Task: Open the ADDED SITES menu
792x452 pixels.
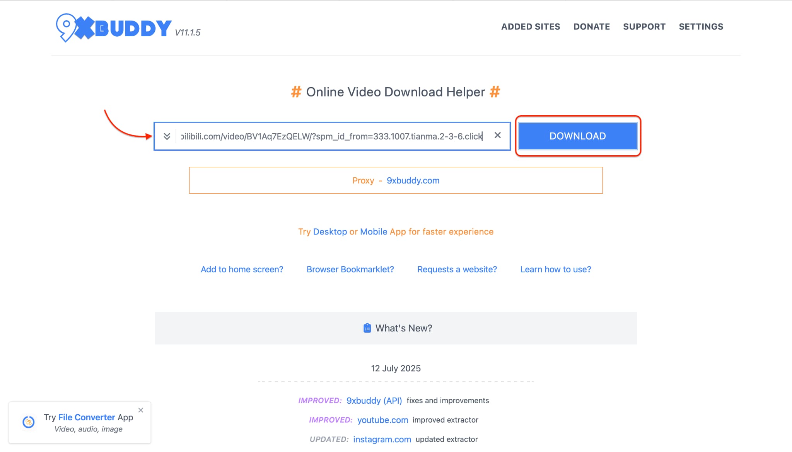Action: [531, 27]
